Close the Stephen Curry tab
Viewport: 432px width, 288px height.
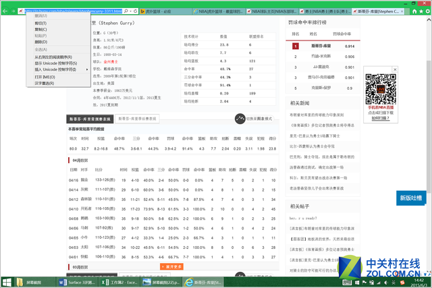pos(402,11)
